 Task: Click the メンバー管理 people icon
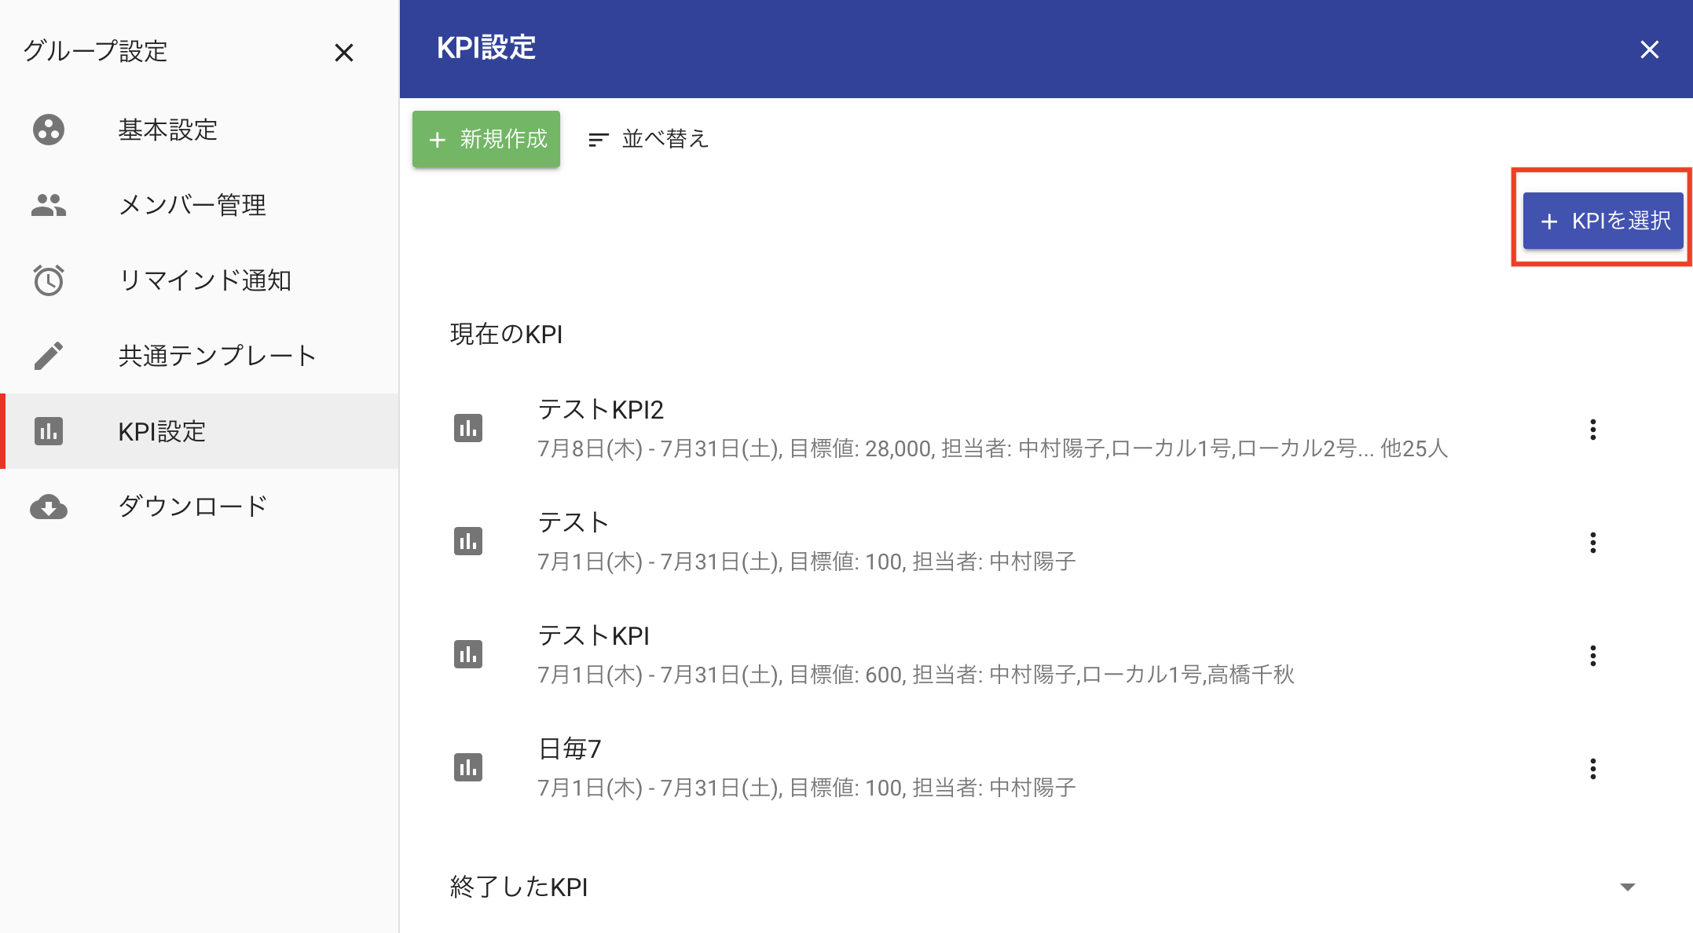tap(49, 205)
